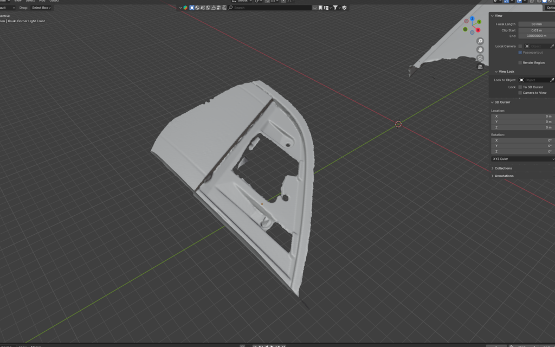Open the Select menu in the header
The image size is (555, 347).
(30, 1)
